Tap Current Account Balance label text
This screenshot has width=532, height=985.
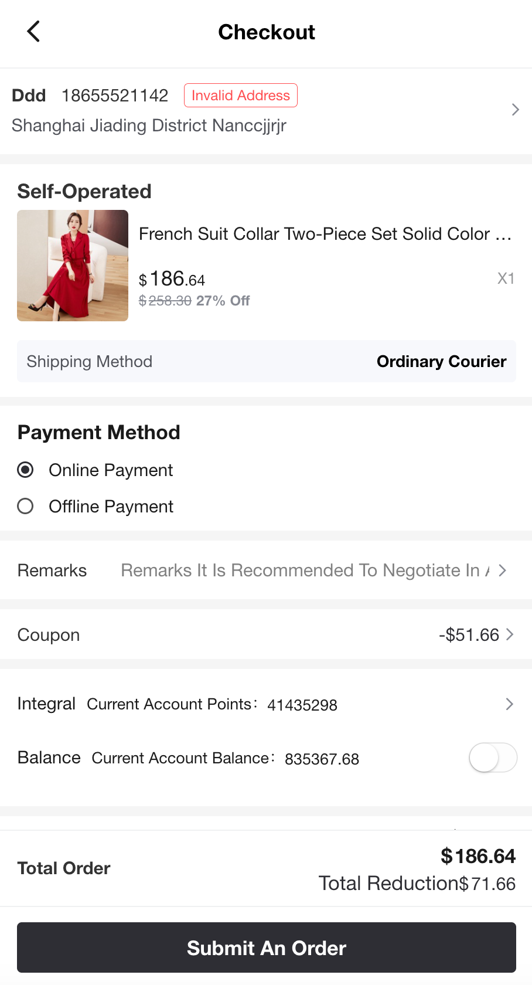(183, 758)
